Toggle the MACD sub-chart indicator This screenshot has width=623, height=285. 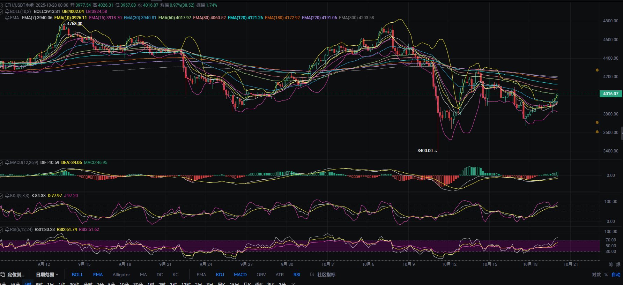240,275
